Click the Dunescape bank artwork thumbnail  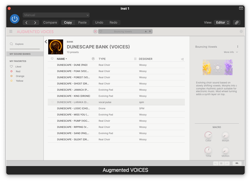pyautogui.click(x=56, y=47)
